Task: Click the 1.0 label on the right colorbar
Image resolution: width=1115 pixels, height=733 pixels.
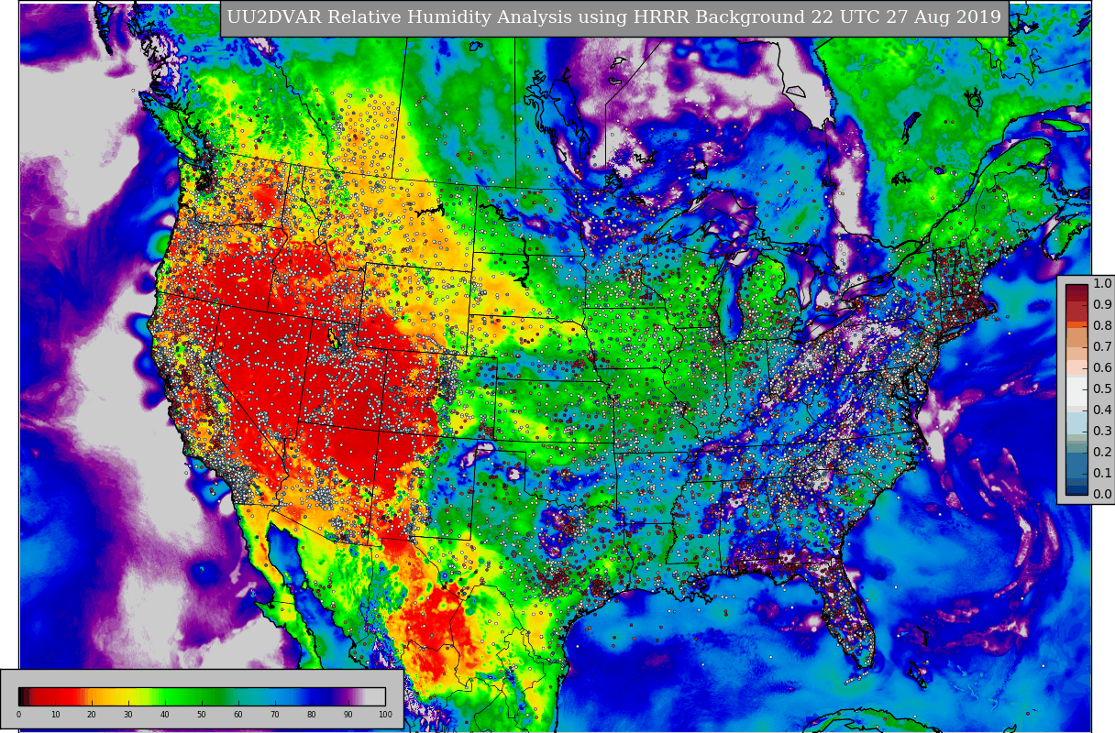Action: coord(1102,283)
